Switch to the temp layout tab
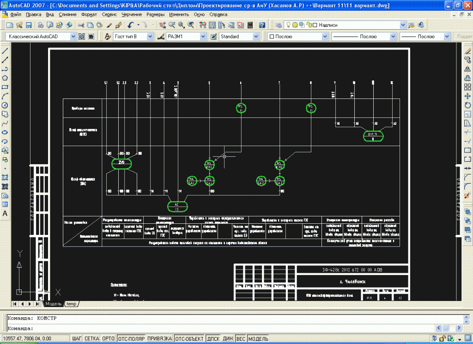Image resolution: width=473 pixels, height=344 pixels. (72, 304)
